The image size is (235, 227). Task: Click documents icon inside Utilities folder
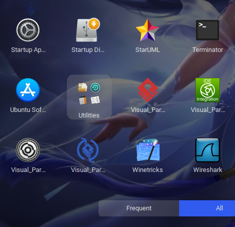(x=83, y=87)
